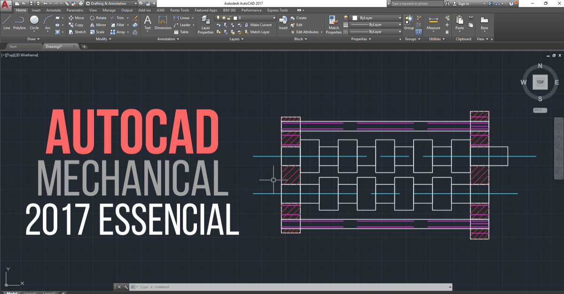Viewport: 564px width, 294px height.
Task: Open Layer Properties manager
Action: [205, 25]
